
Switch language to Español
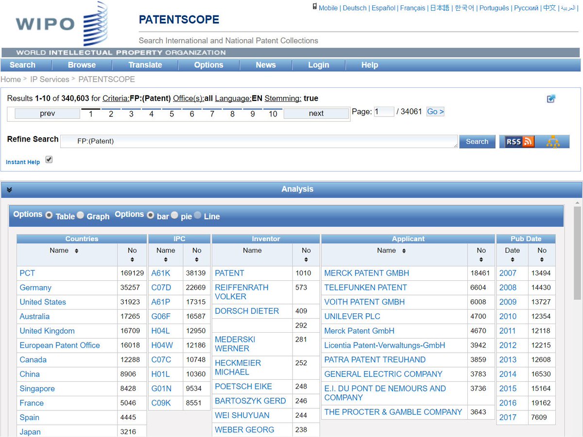point(383,8)
